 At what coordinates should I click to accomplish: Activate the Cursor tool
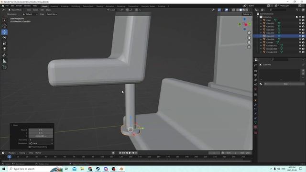click(4, 26)
